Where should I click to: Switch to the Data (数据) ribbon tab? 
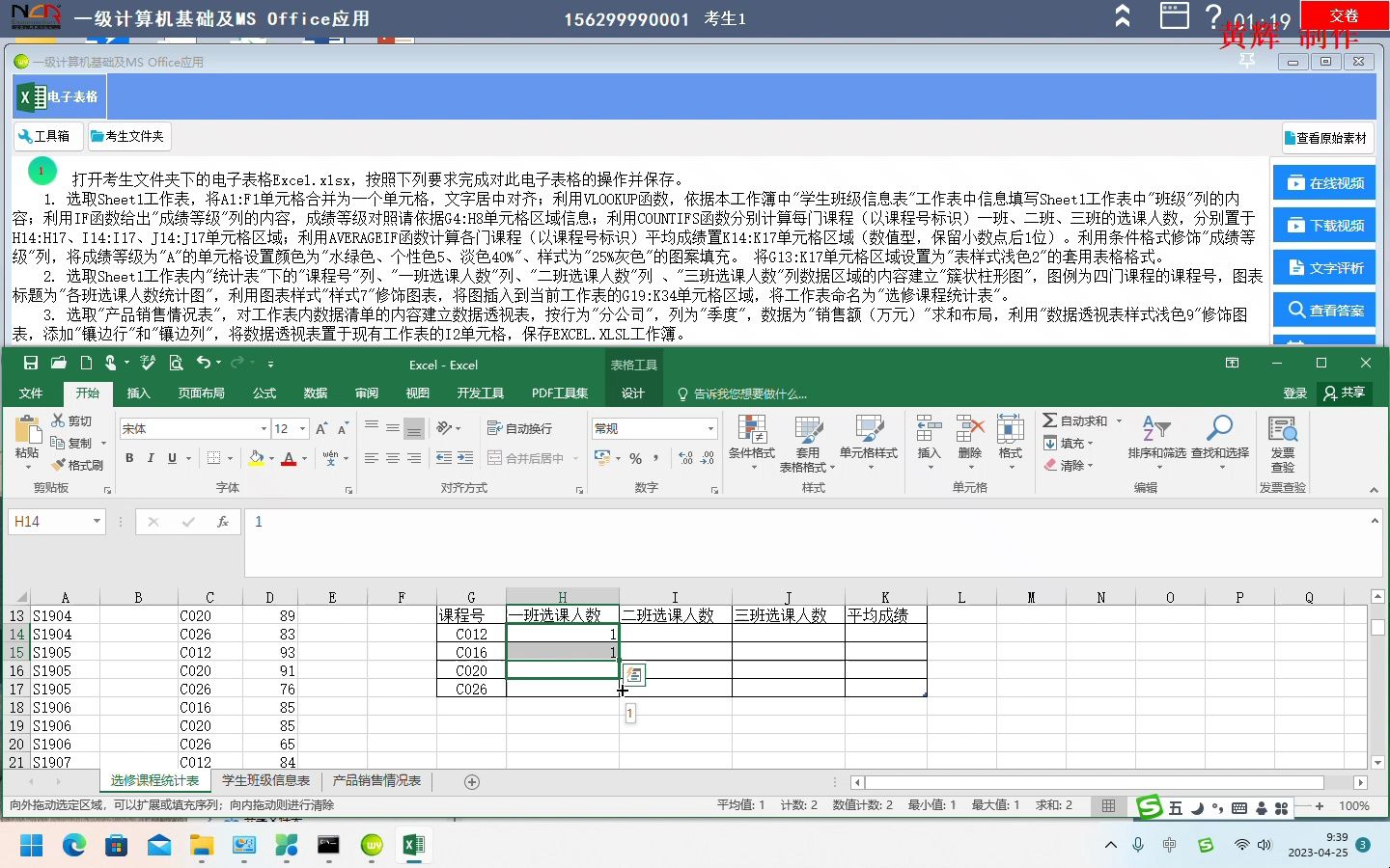click(x=316, y=393)
